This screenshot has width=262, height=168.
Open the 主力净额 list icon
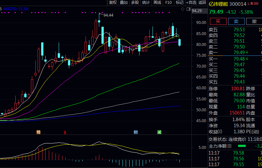[229, 146]
